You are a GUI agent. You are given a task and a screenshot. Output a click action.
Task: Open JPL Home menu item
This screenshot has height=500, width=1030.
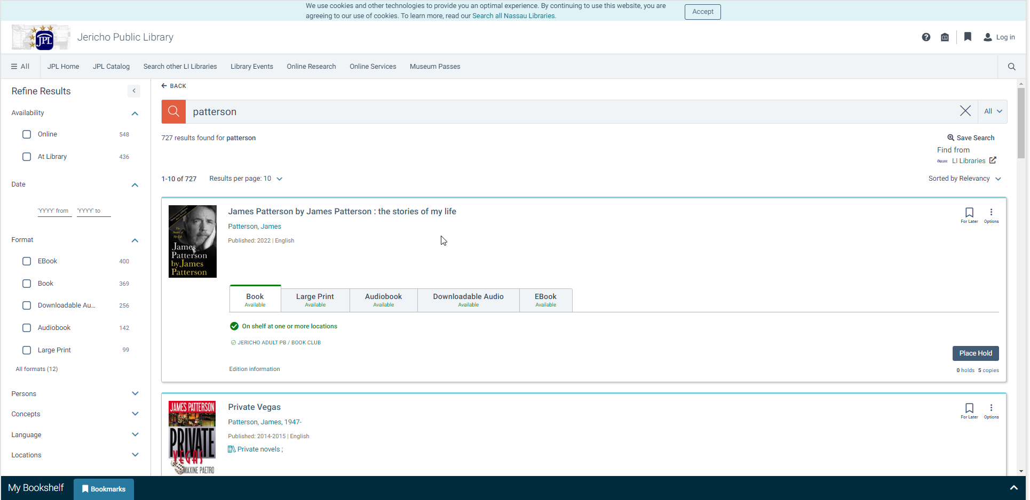click(x=63, y=67)
